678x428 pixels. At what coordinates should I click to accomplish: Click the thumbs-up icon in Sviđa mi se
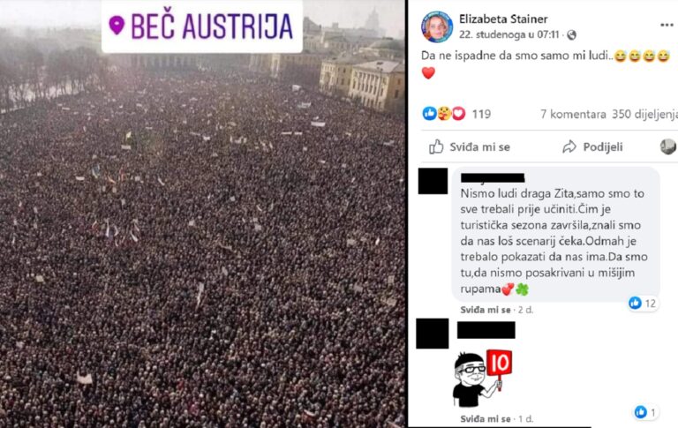436,146
